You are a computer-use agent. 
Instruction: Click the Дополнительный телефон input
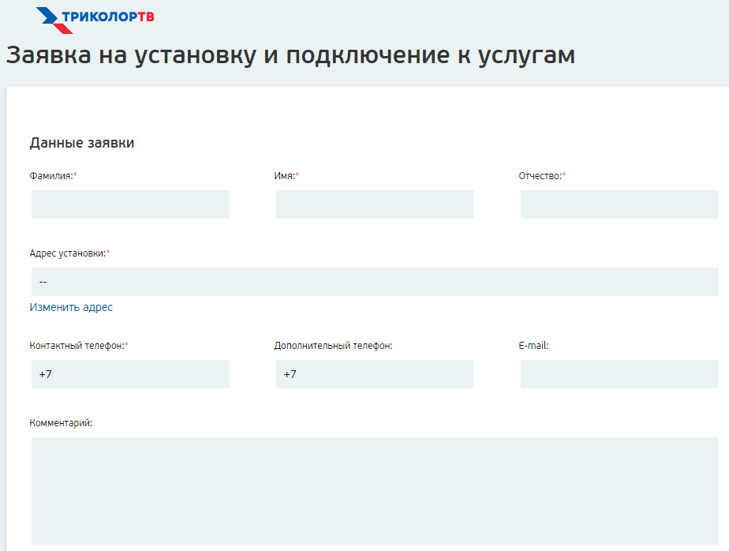(375, 374)
